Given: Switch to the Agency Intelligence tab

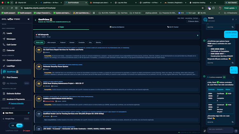Looking at the screenshot, I should [117, 27].
